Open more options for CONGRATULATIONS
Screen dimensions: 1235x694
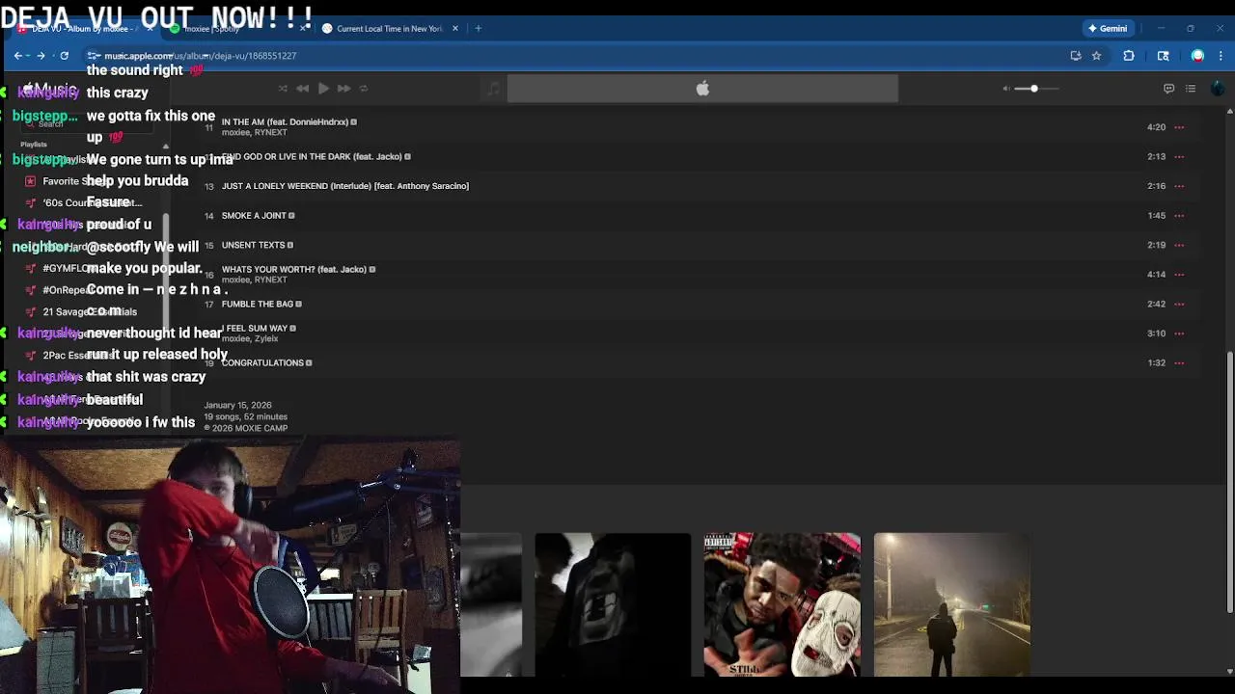[x=1179, y=363]
